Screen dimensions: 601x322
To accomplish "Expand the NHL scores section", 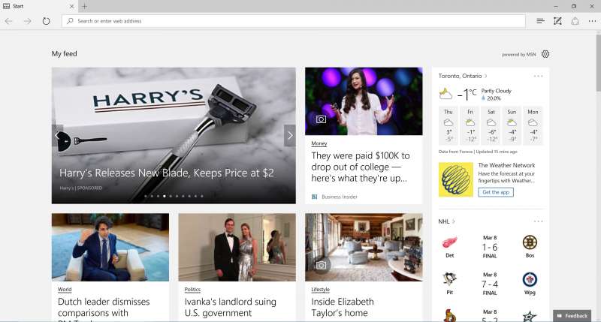I will point(446,221).
